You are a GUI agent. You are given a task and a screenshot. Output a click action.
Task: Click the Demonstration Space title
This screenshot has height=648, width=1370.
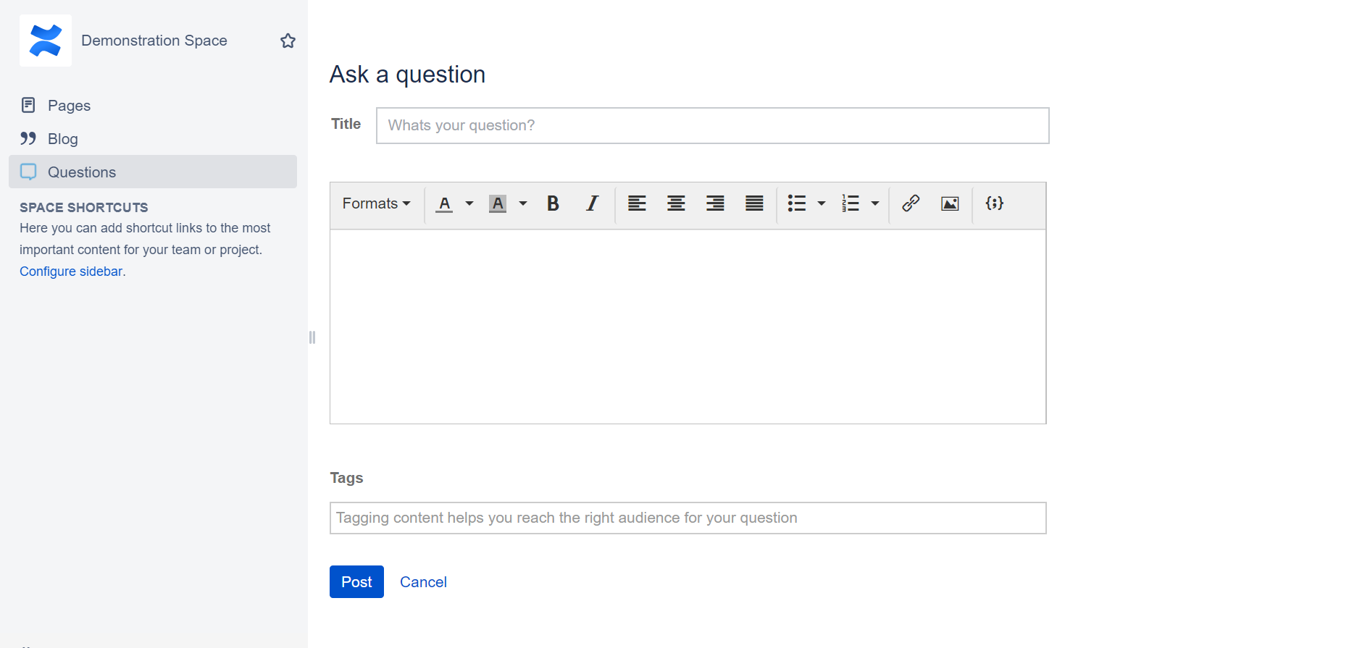click(x=154, y=41)
